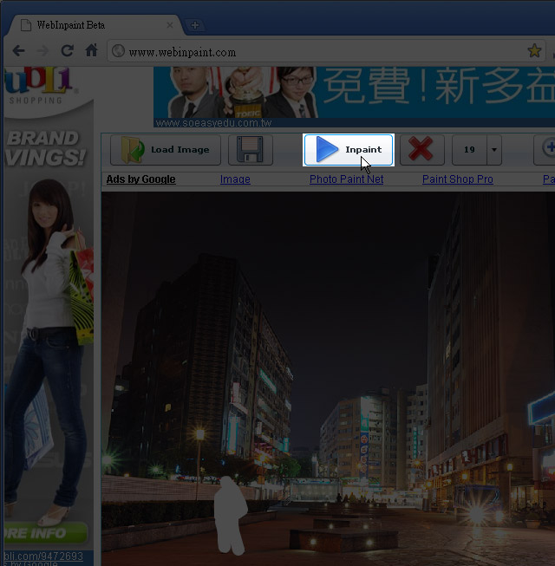Click the shopping woman sidebar ad
This screenshot has height=566, width=555.
[47, 310]
